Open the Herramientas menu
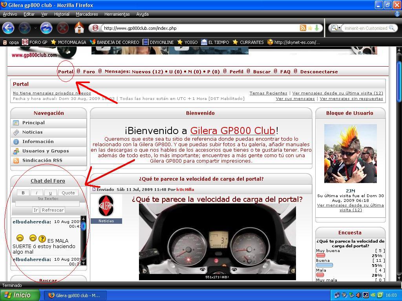 coord(117,15)
